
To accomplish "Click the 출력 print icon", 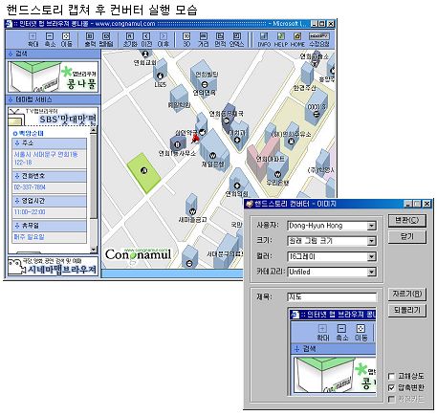I will pyautogui.click(x=90, y=39).
